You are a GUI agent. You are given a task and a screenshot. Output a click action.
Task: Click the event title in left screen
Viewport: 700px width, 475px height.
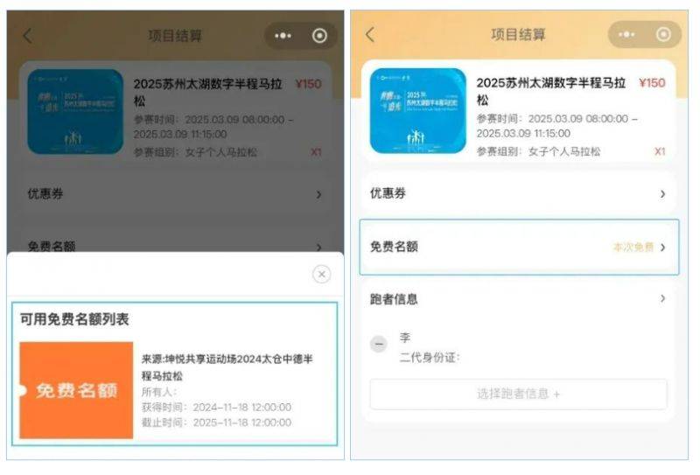click(207, 92)
